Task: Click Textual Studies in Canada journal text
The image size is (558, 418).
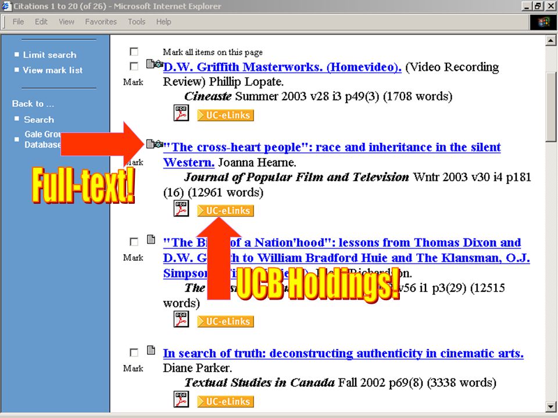Action: pyautogui.click(x=259, y=383)
